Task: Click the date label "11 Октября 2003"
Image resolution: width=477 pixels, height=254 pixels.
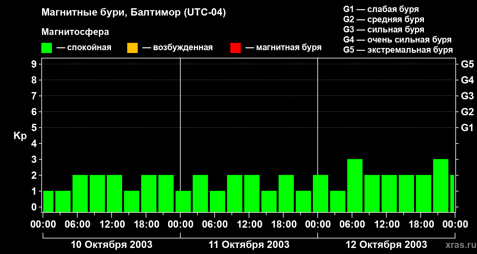Action: [249, 245]
